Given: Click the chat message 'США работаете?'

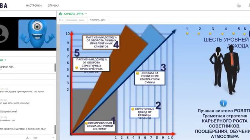Looking at the screenshot, I should pos(8,112).
